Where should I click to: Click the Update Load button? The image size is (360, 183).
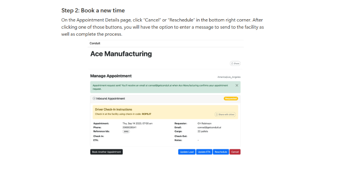click(x=187, y=152)
